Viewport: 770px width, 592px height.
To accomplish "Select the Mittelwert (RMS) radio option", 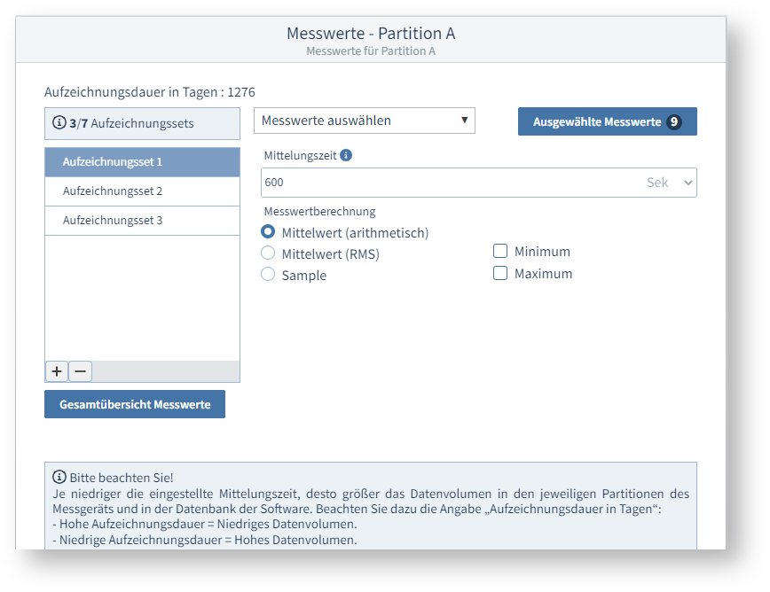I will pos(268,253).
